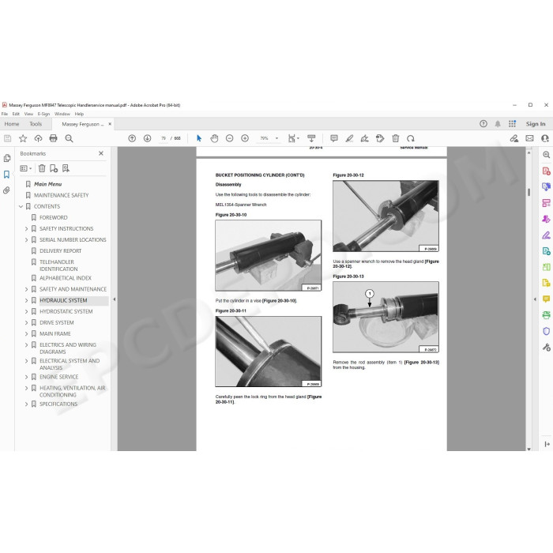The image size is (553, 553).
Task: Activate the hand pan tool
Action: [x=214, y=138]
